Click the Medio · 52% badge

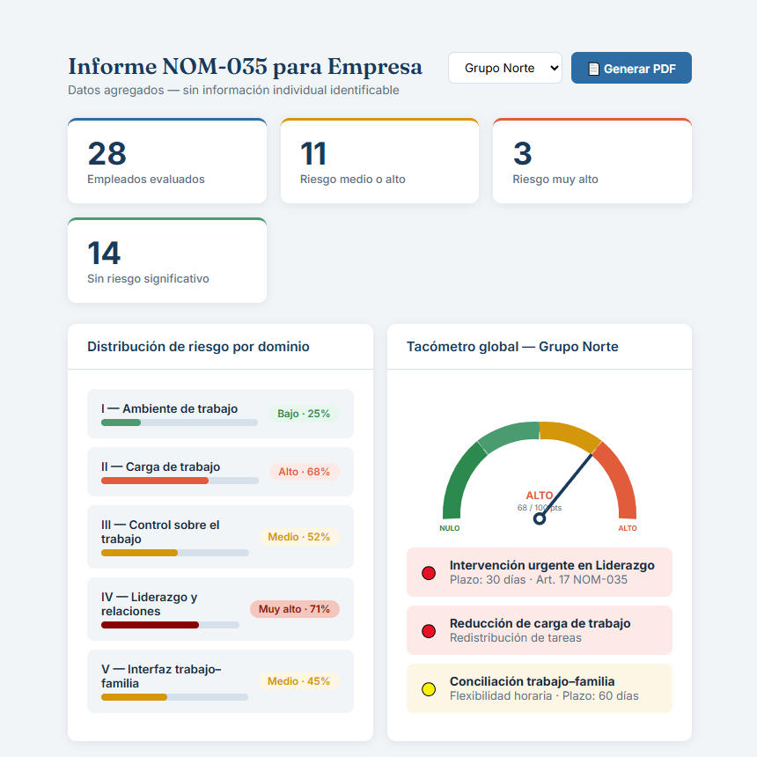[299, 537]
